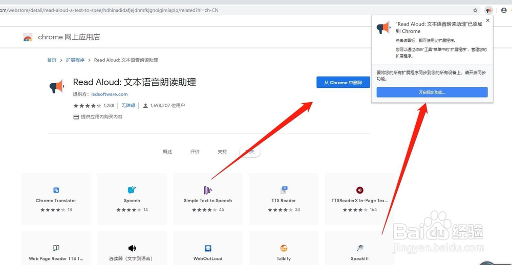Click the 1,698,207 位用户 user icon
The width and height of the screenshot is (512, 265).
[x=145, y=106]
